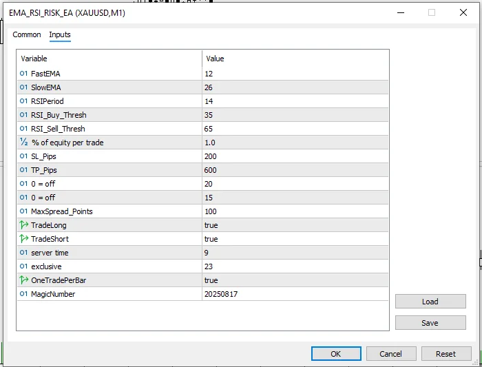Select the TP_Pips variable name

coord(44,170)
